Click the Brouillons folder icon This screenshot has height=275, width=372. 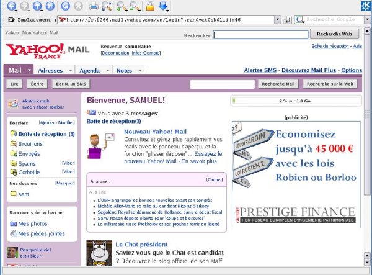[14, 143]
